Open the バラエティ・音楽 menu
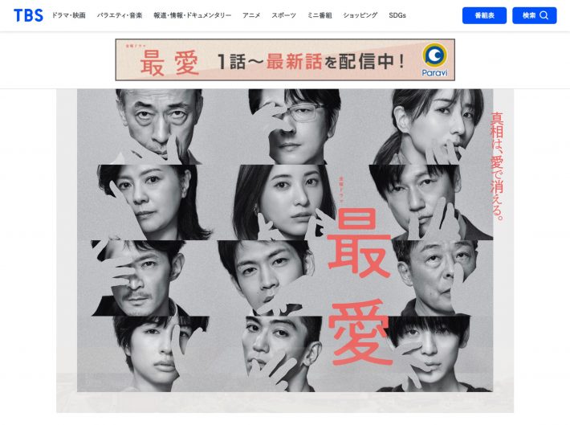The width and height of the screenshot is (570, 425). click(x=120, y=15)
